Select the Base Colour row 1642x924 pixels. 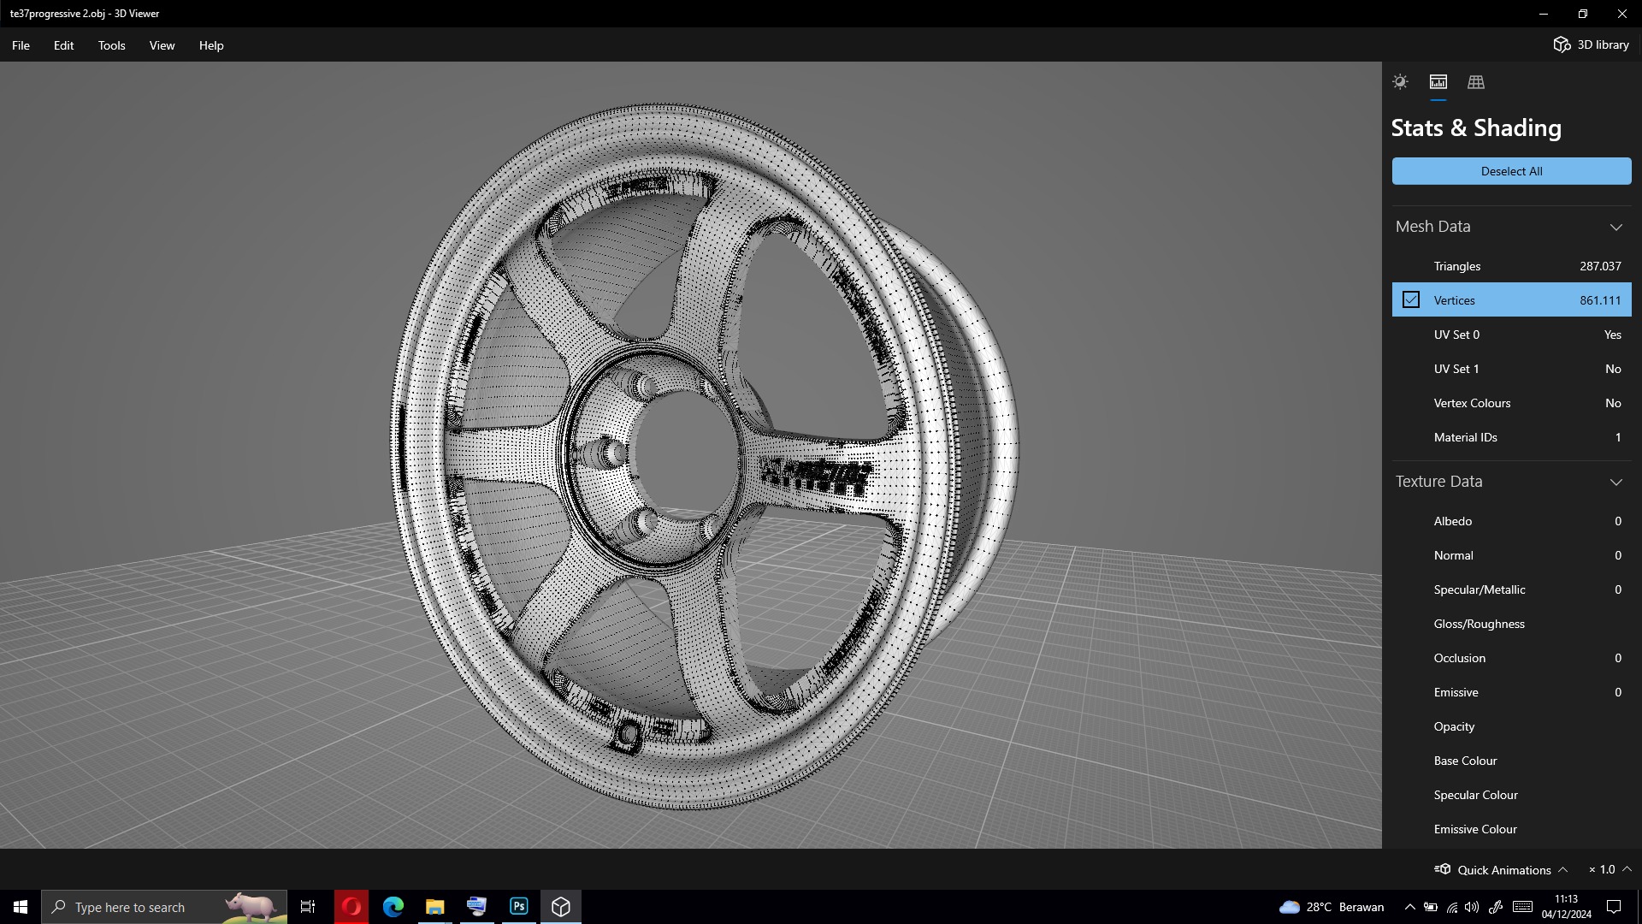1511,761
